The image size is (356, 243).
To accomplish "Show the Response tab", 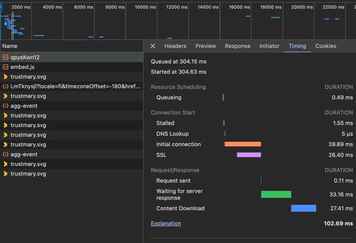I will 237,46.
